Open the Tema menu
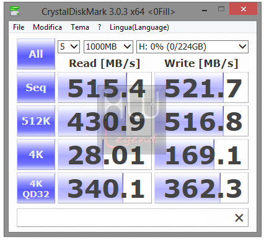The width and height of the screenshot is (264, 240). [80, 27]
